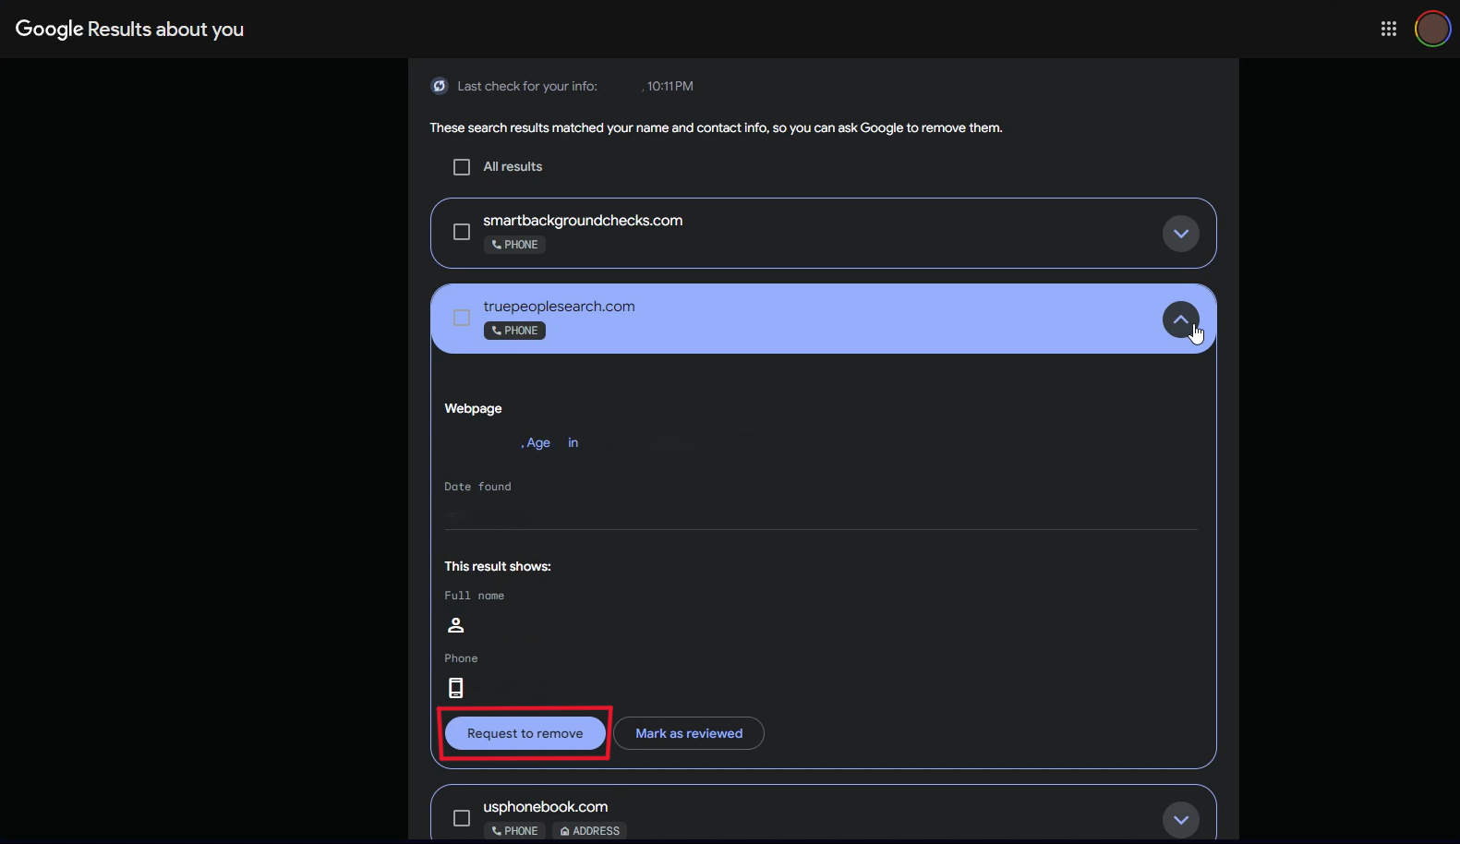The width and height of the screenshot is (1460, 844).
Task: Click the This result shows heading
Action: pos(498,566)
